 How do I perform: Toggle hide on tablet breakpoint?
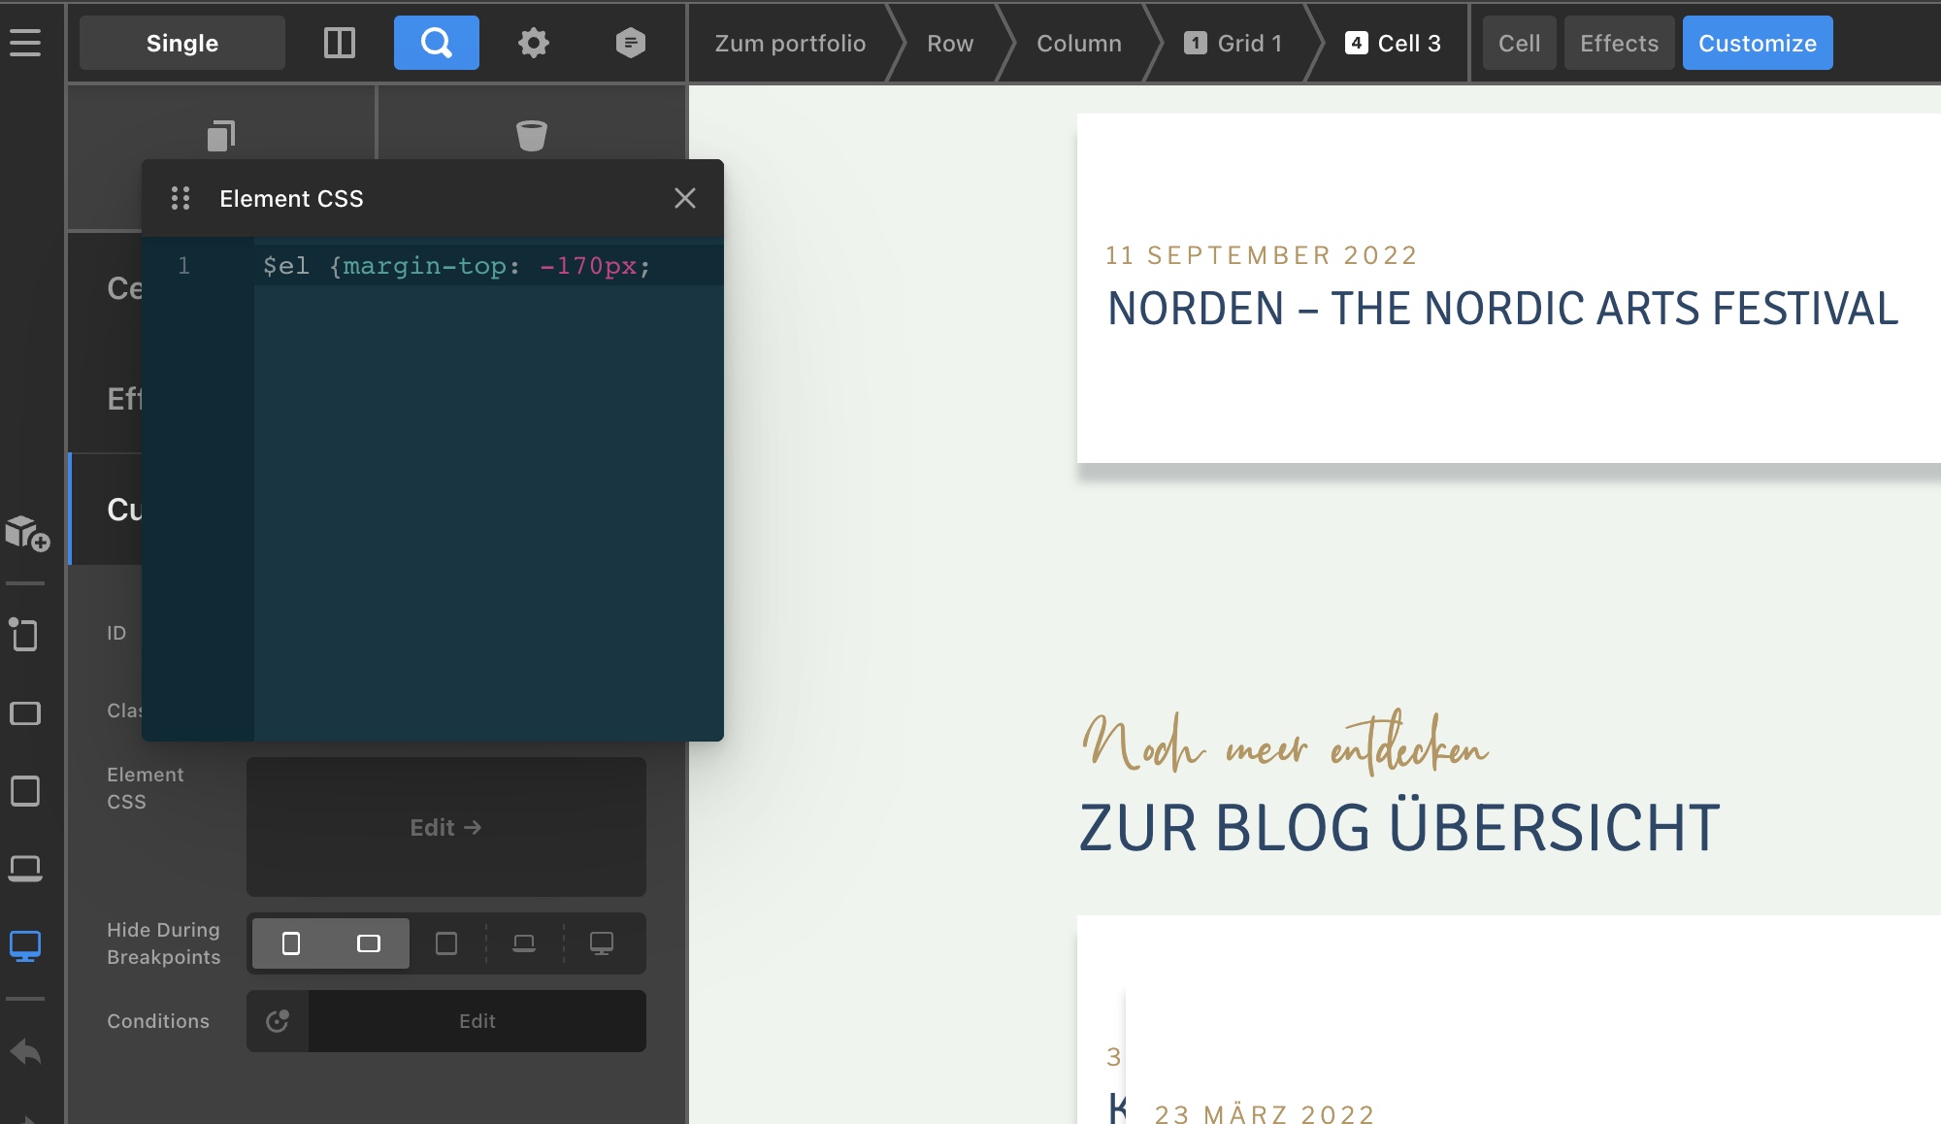point(446,943)
